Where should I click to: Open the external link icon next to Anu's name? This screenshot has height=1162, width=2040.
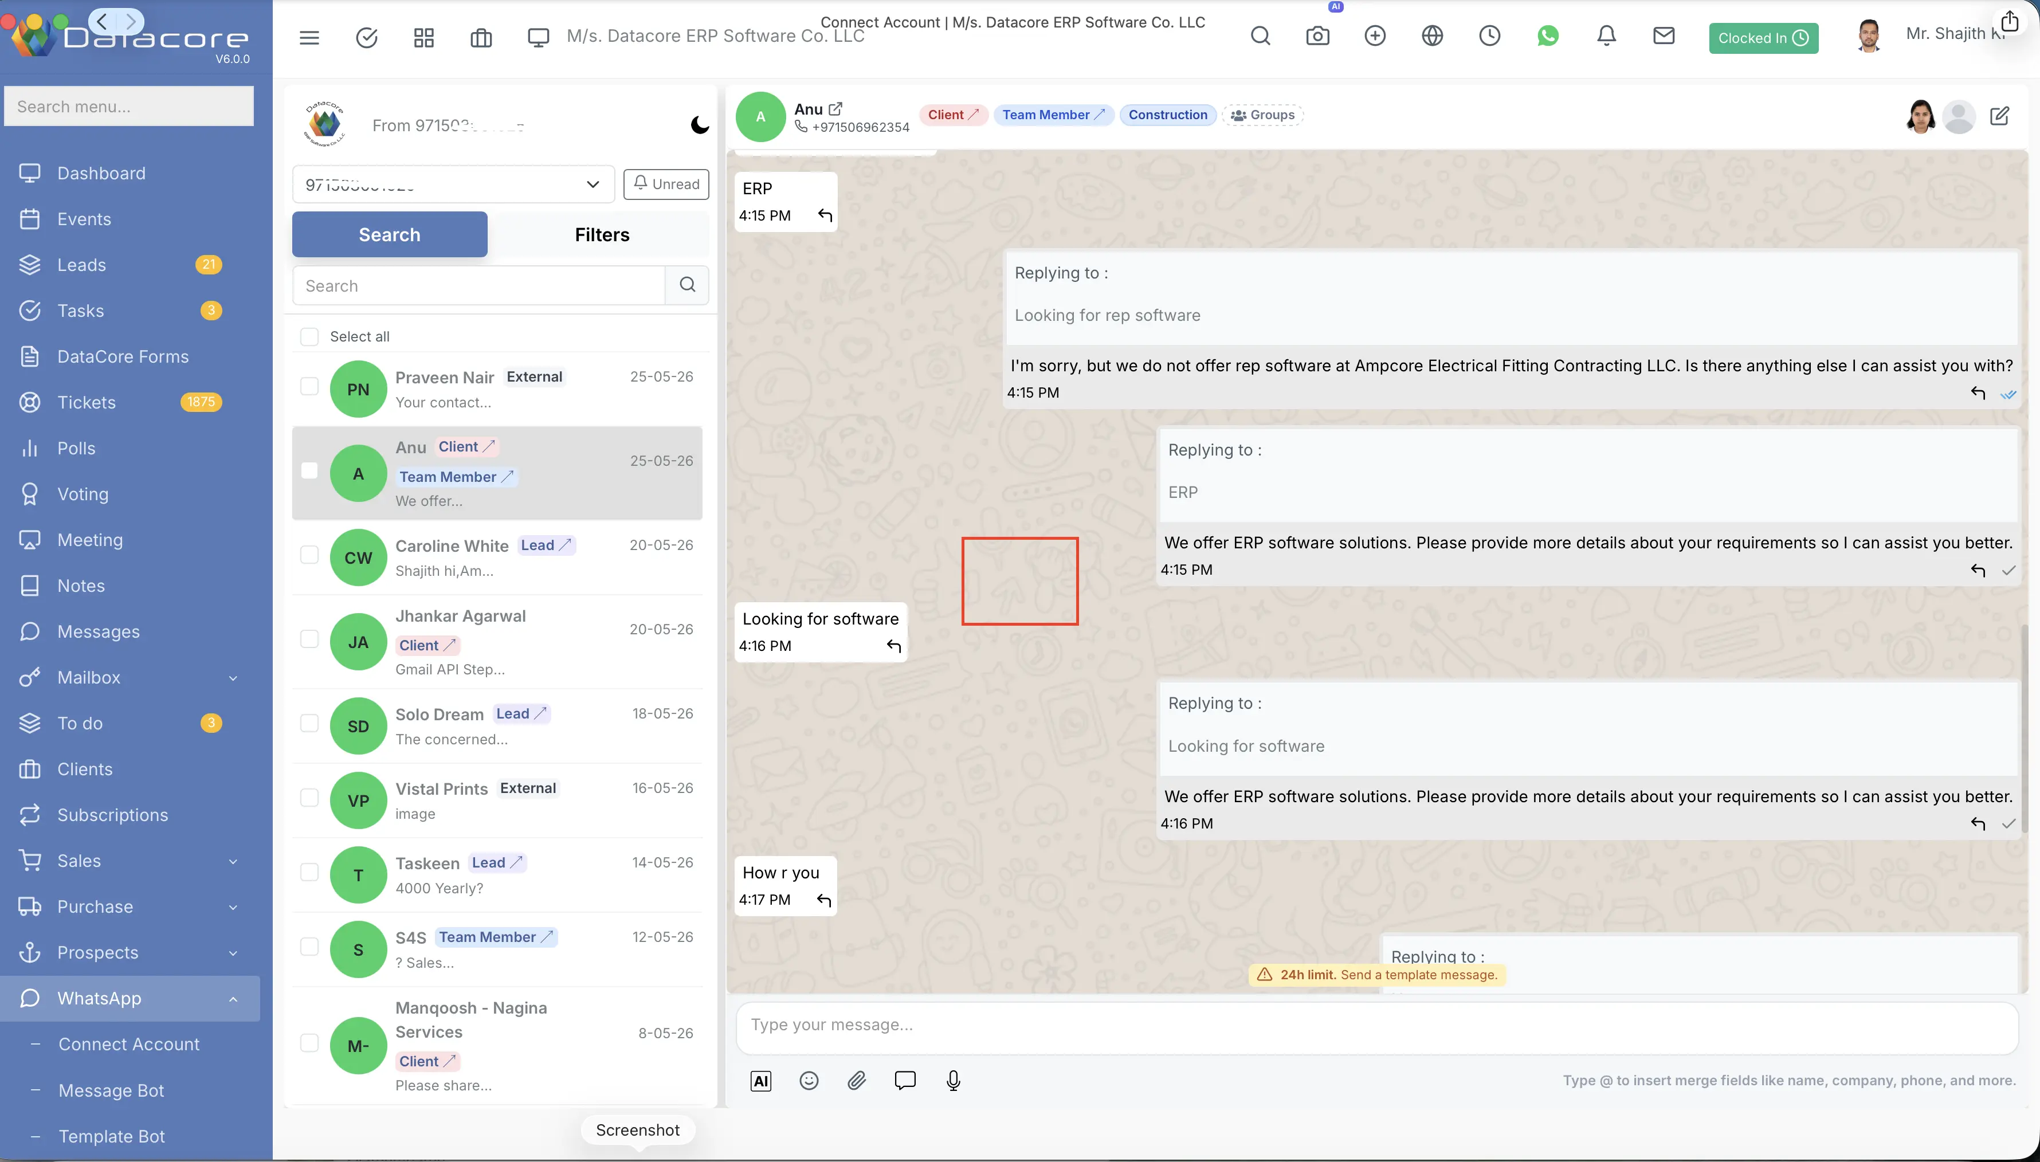pyautogui.click(x=835, y=109)
